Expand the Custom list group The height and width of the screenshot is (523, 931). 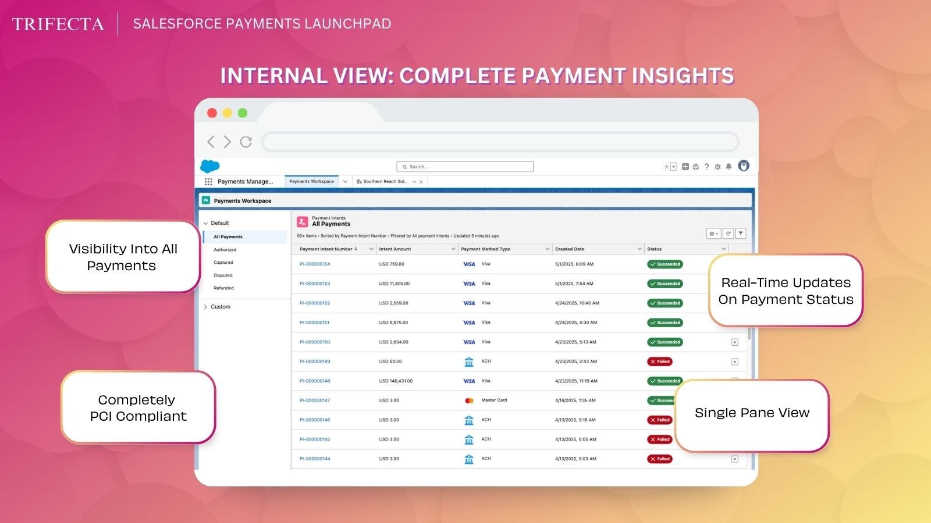pyautogui.click(x=205, y=307)
